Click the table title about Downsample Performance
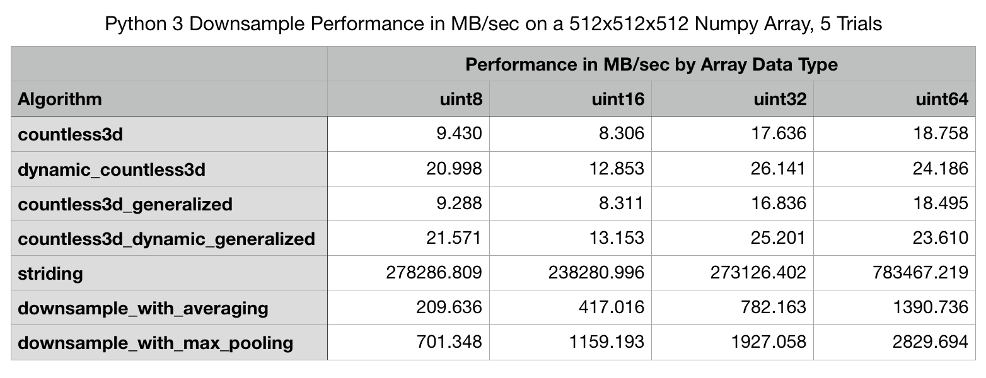The image size is (986, 378). pyautogui.click(x=492, y=25)
